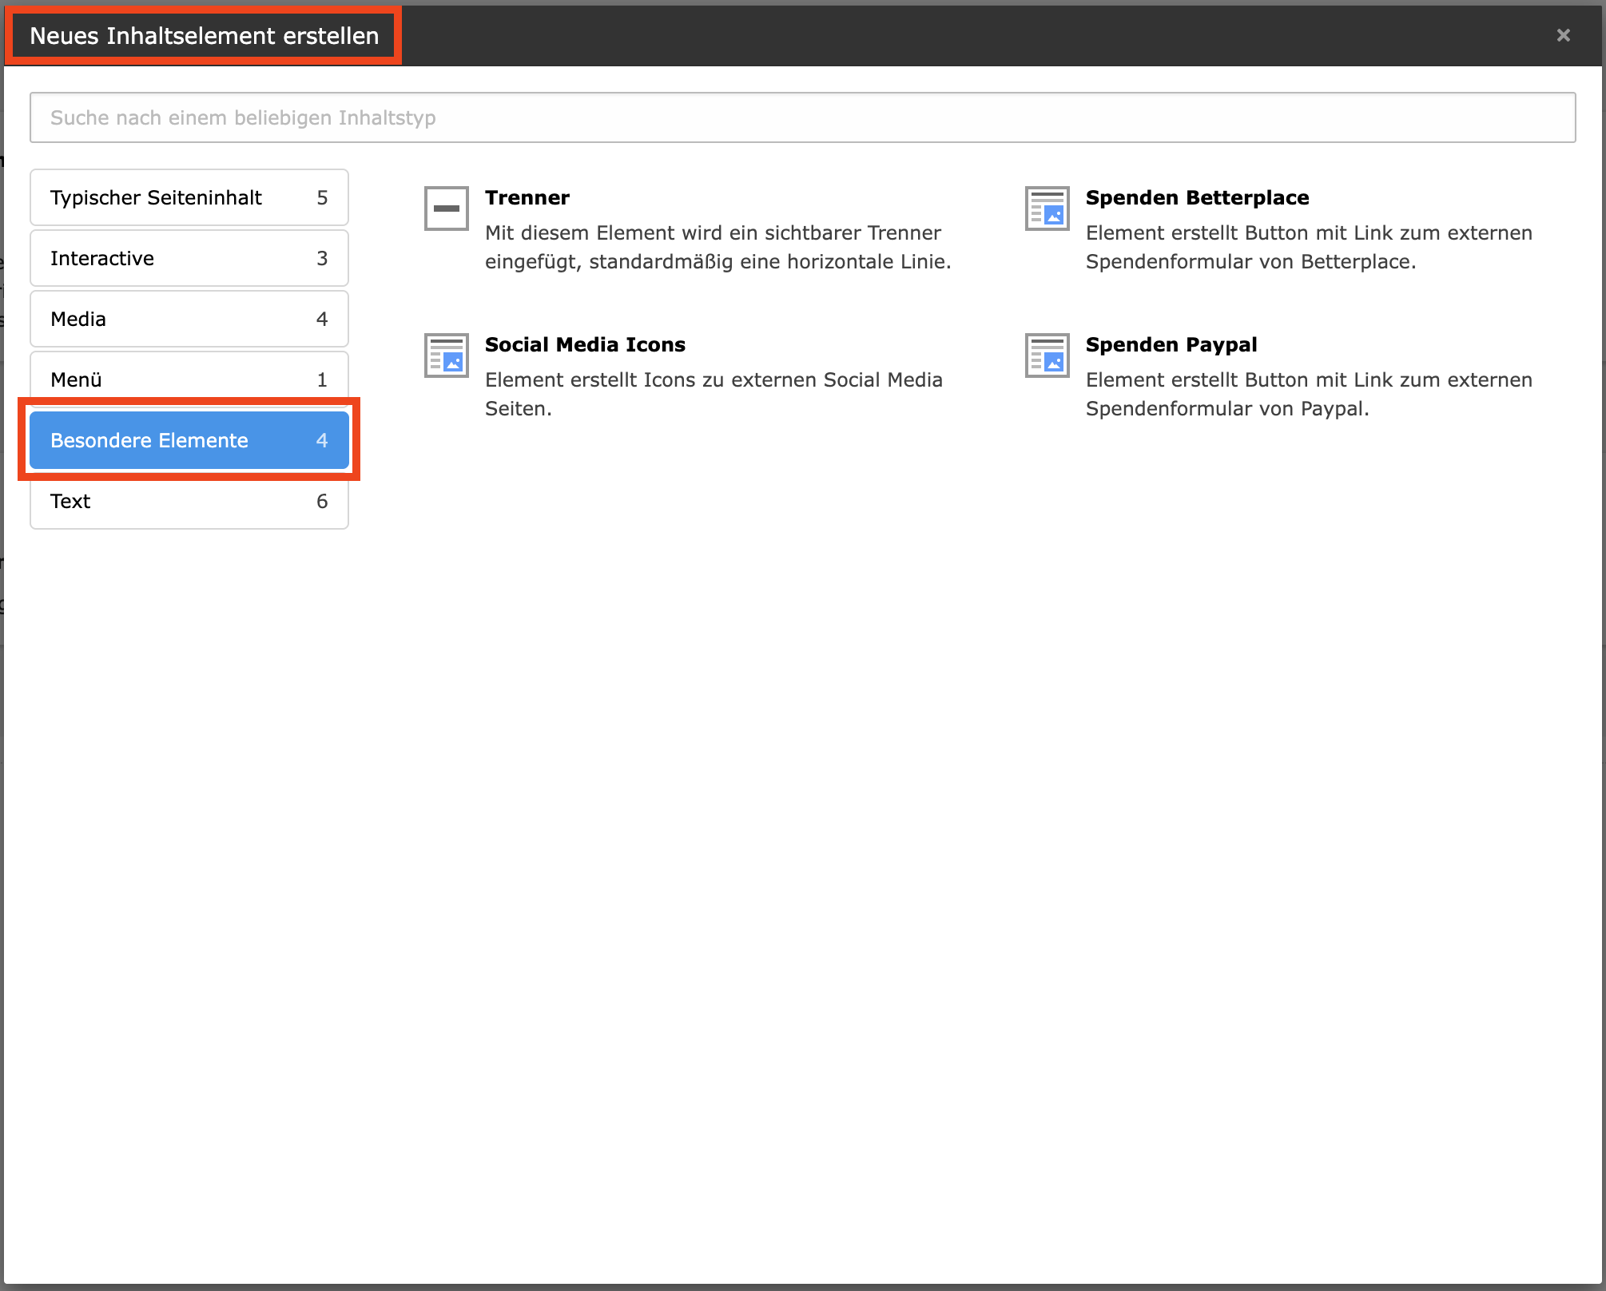1606x1291 pixels.
Task: Focus the content type search field
Action: [x=802, y=117]
